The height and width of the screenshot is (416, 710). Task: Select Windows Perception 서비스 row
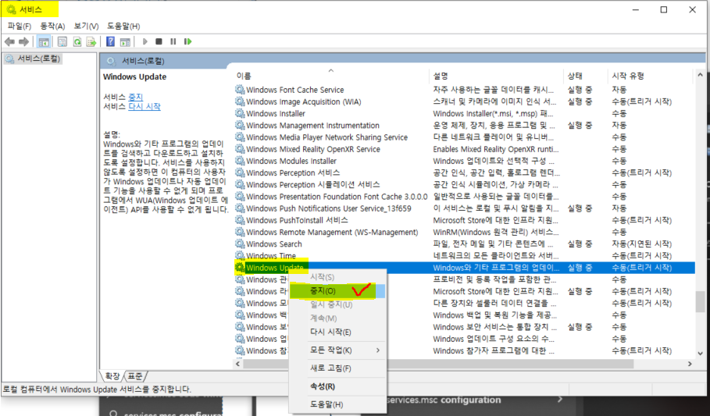pos(464,172)
